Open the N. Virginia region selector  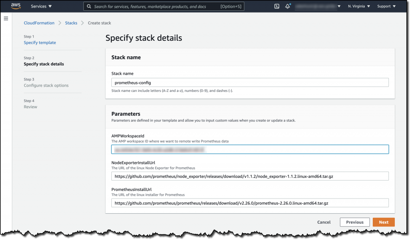358,6
